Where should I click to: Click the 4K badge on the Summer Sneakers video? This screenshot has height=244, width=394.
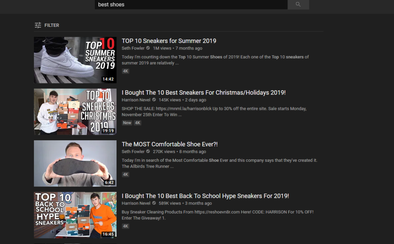(125, 71)
